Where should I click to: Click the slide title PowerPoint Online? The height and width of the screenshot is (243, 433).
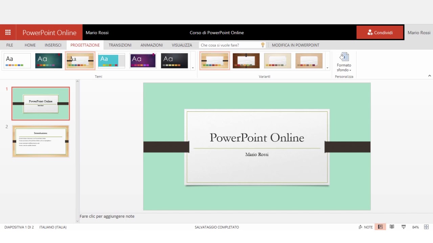click(x=257, y=138)
